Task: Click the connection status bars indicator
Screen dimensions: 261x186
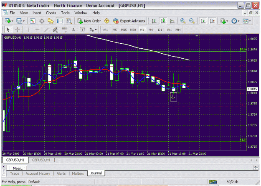Action: 213,182
